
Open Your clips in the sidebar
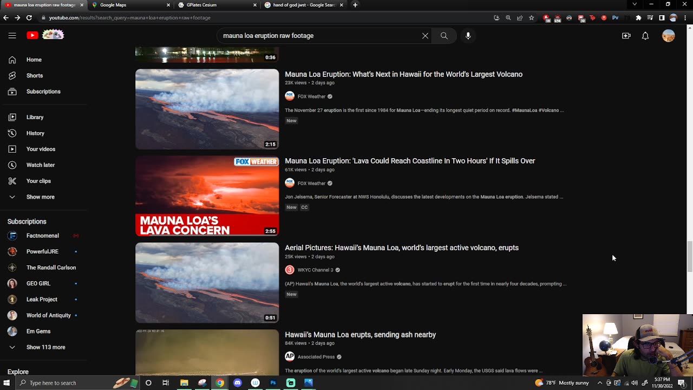click(x=43, y=181)
